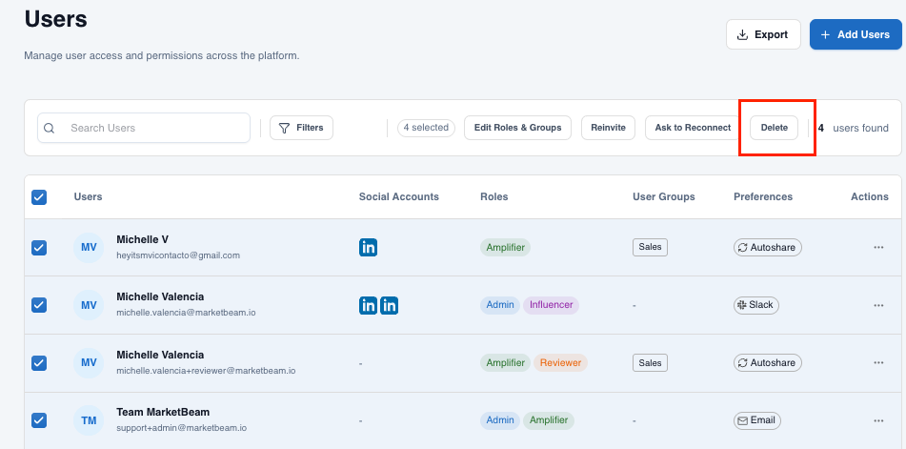Screen dimensions: 906x449
Task: Click the Admin Michelle Valencia's second LinkedIn icon
Action: tap(389, 305)
